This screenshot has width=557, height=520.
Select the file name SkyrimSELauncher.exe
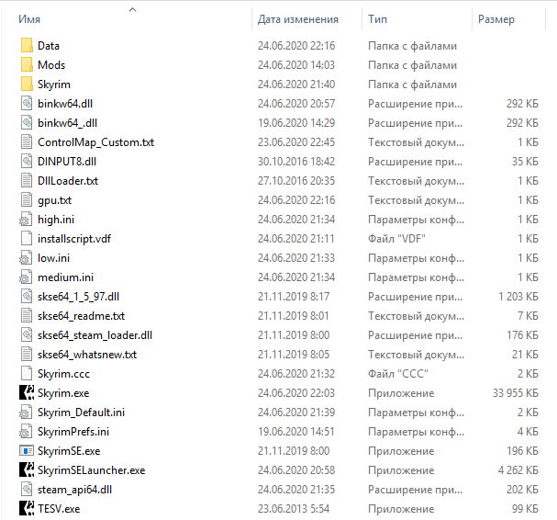tap(91, 470)
